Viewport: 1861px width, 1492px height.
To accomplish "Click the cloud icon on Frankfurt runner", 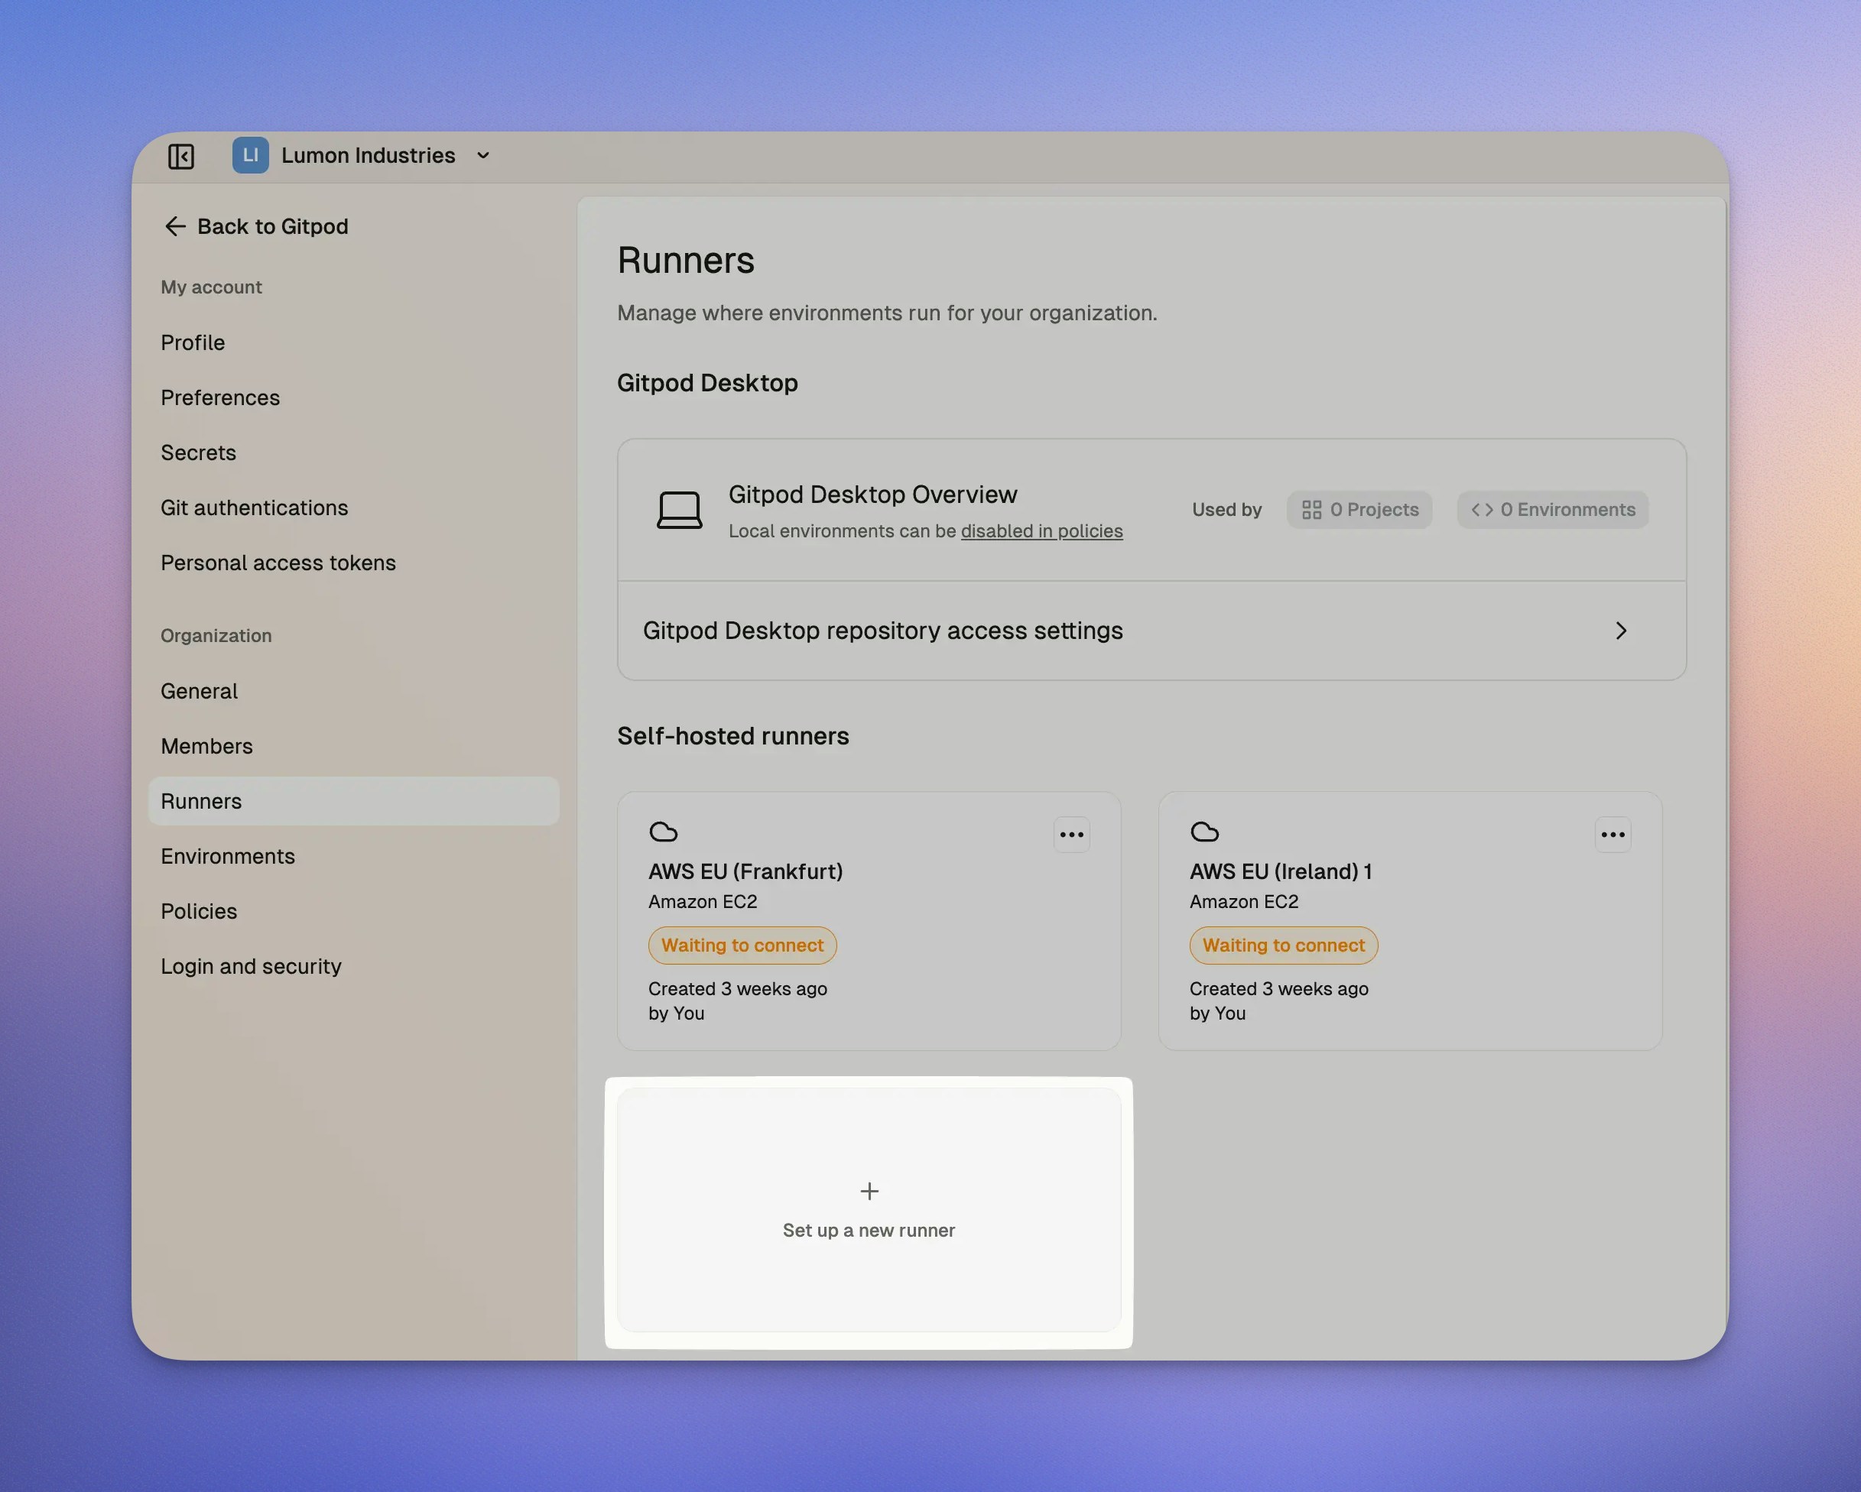I will pos(663,832).
